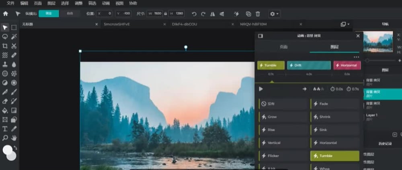This screenshot has width=402, height=170.
Task: Select the Marquee selection tool
Action: point(14,28)
